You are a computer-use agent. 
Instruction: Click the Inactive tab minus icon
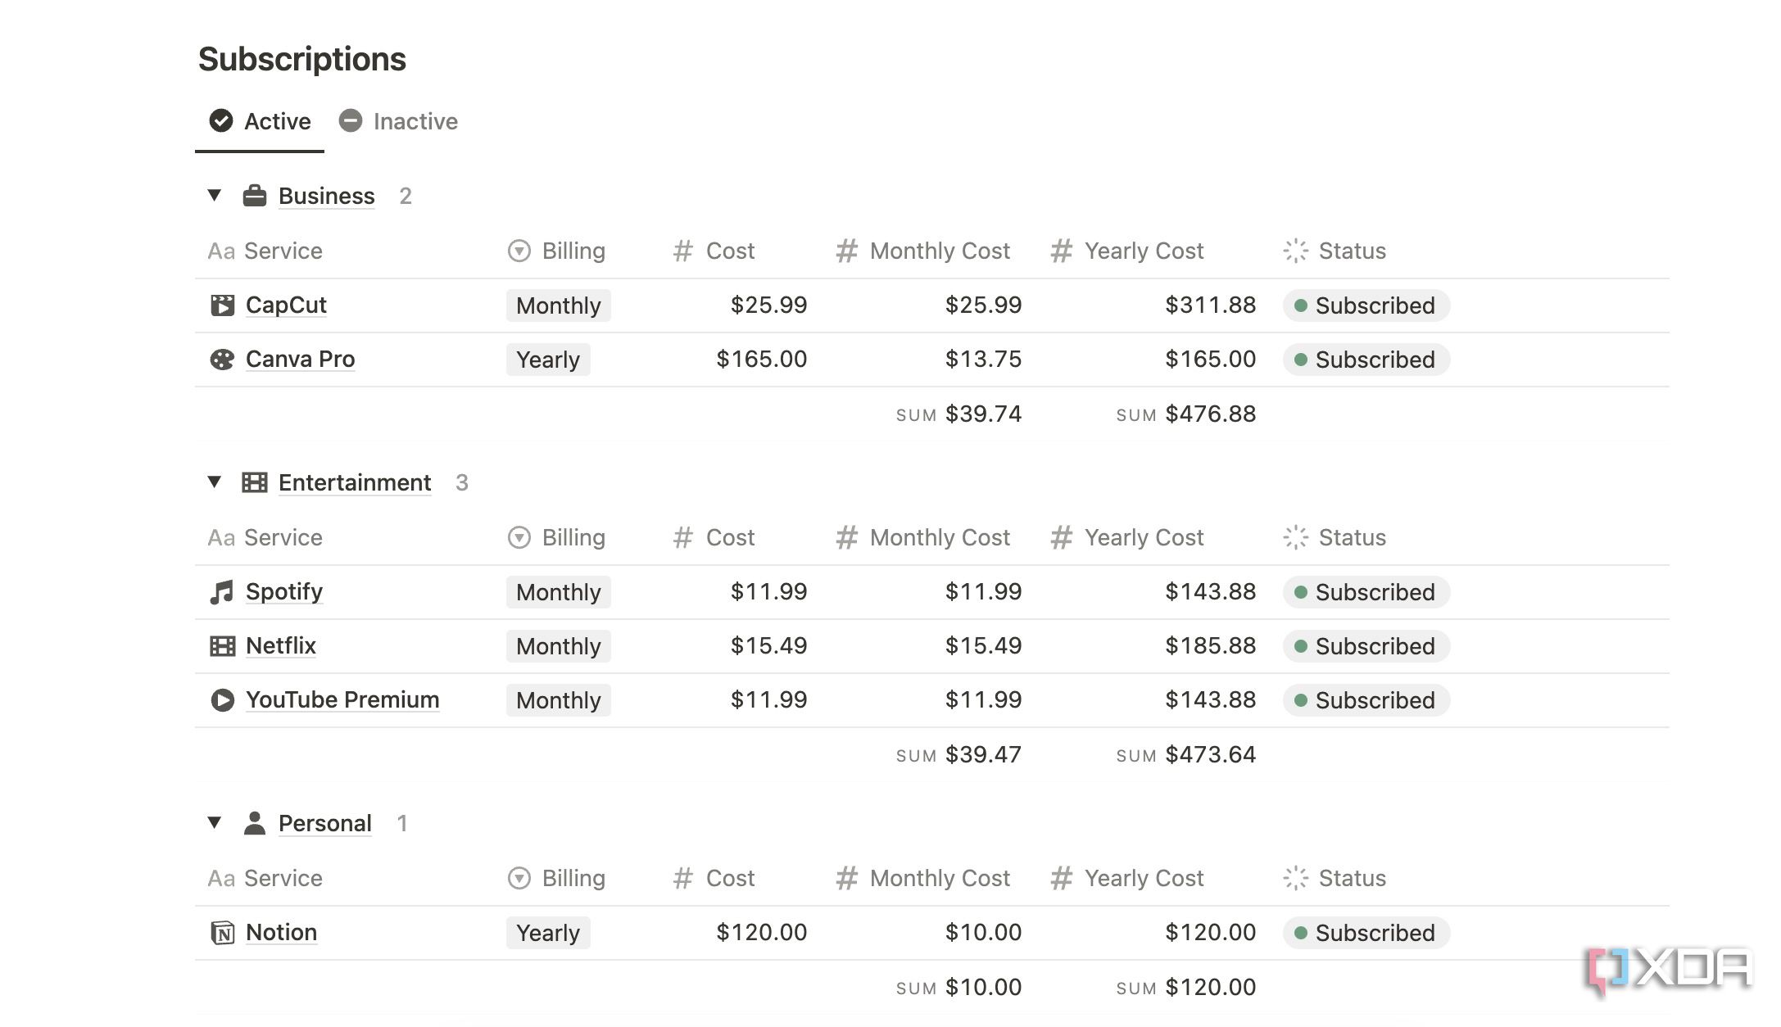pyautogui.click(x=351, y=120)
